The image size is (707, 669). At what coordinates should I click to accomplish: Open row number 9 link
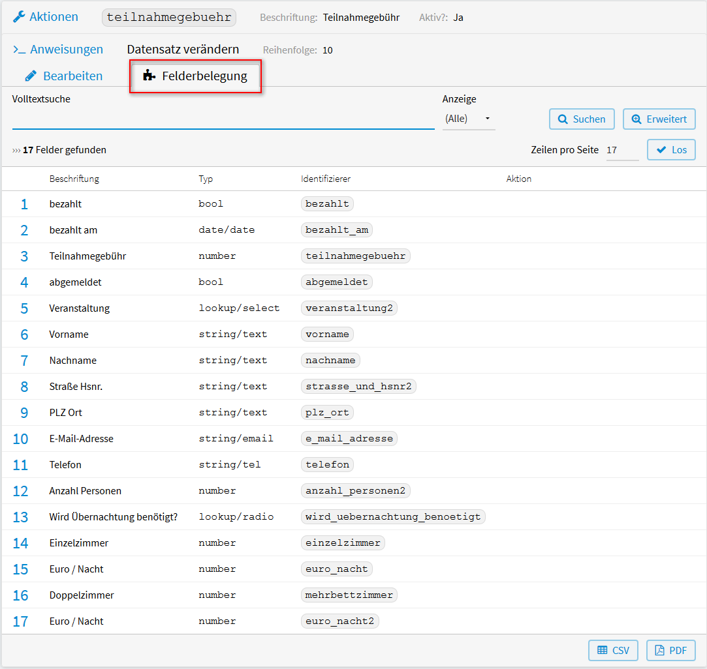(24, 413)
